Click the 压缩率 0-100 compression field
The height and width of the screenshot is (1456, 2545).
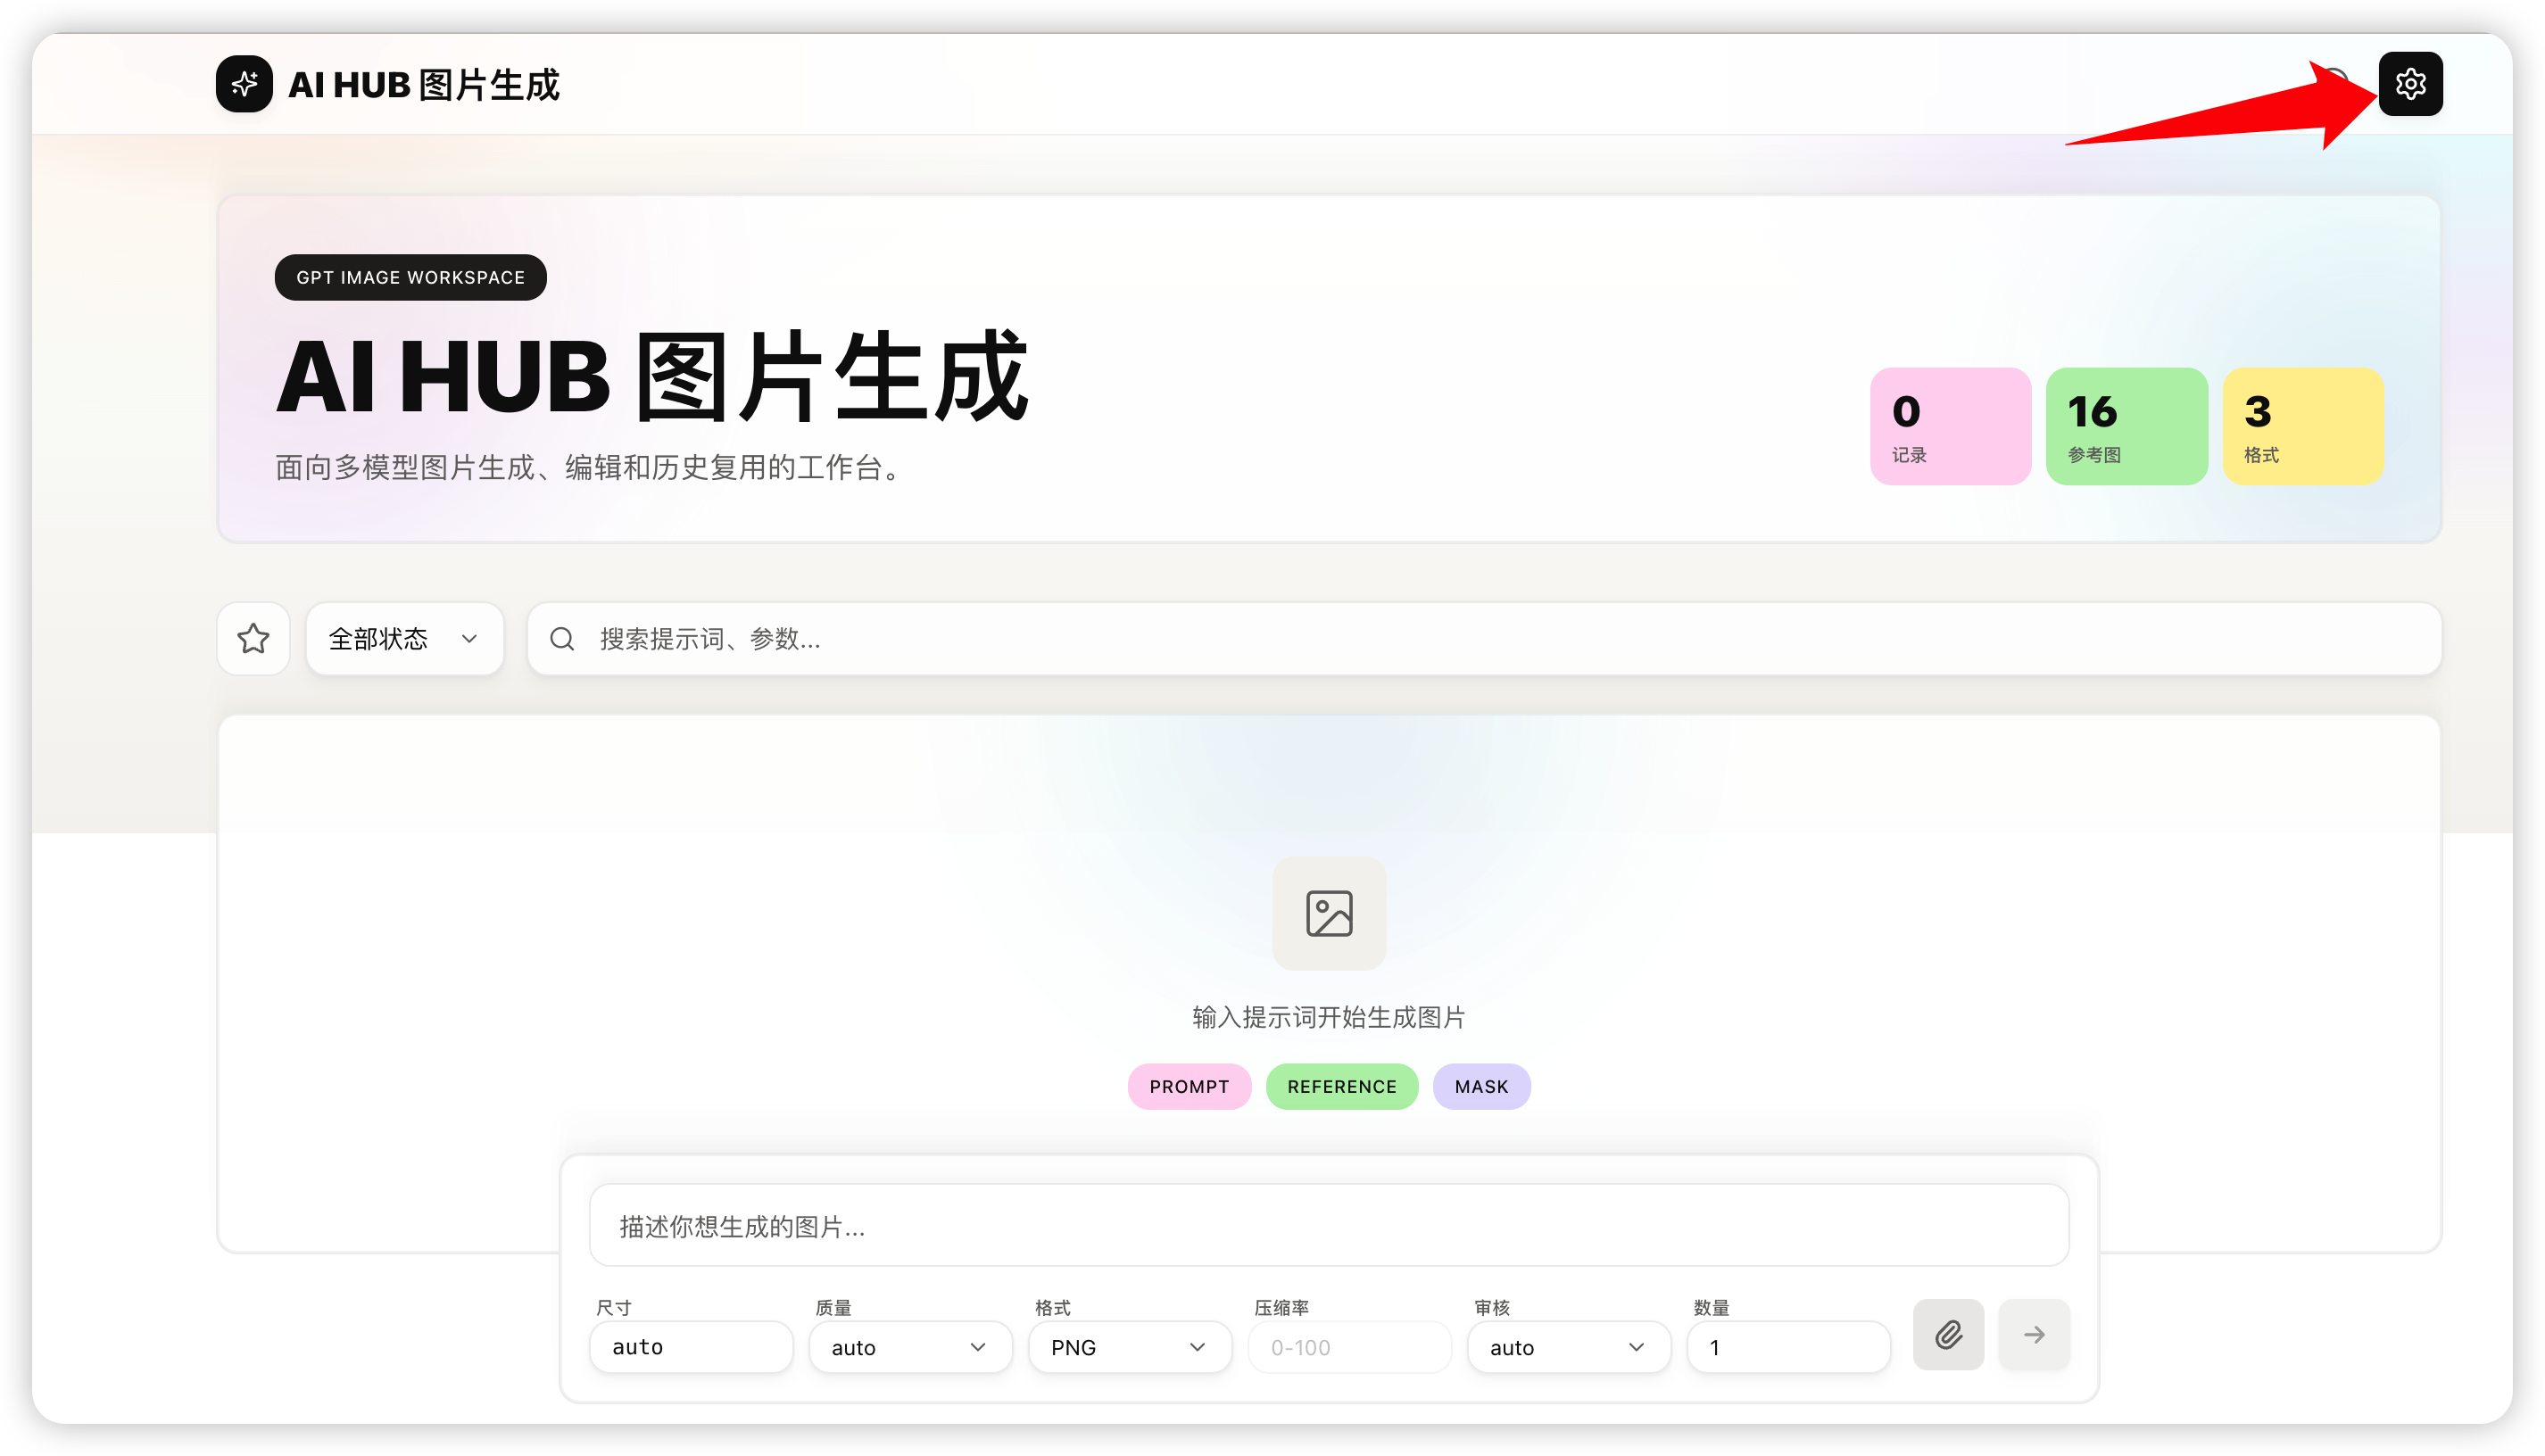(1350, 1347)
